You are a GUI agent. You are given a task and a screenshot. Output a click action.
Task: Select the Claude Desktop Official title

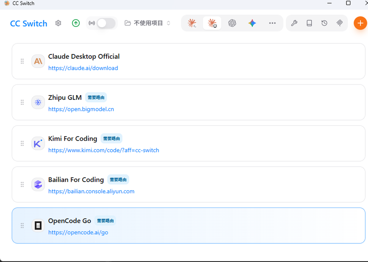(x=84, y=56)
